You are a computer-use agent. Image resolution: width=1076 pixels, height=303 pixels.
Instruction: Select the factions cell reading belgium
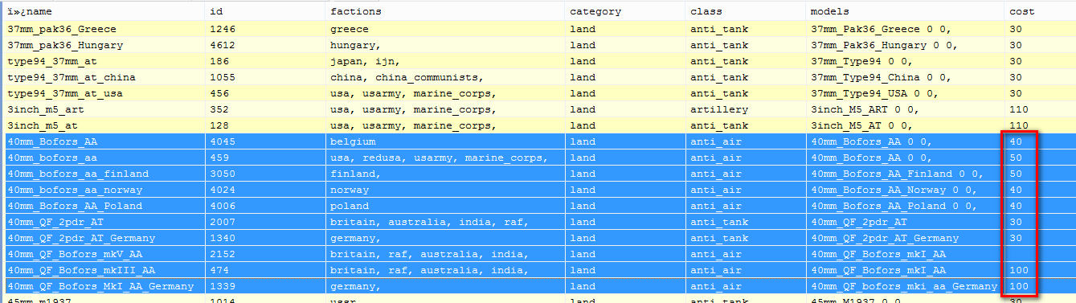tap(446, 141)
